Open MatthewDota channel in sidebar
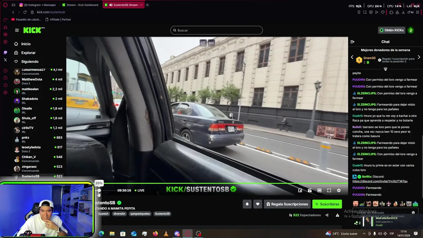 pos(38,81)
